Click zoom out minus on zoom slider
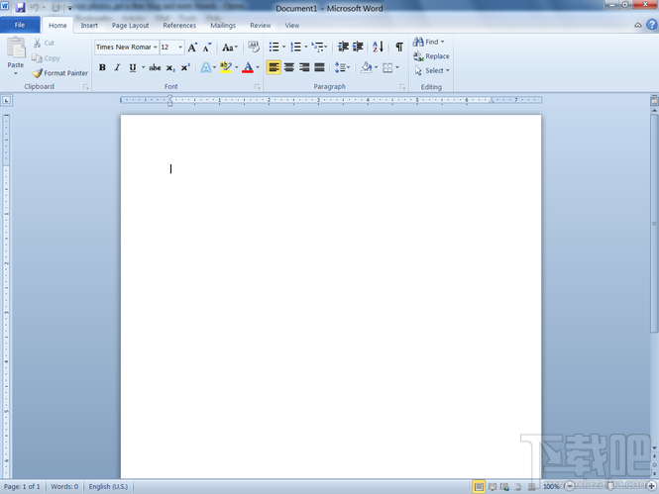Viewport: 659px width, 494px height. (x=570, y=486)
